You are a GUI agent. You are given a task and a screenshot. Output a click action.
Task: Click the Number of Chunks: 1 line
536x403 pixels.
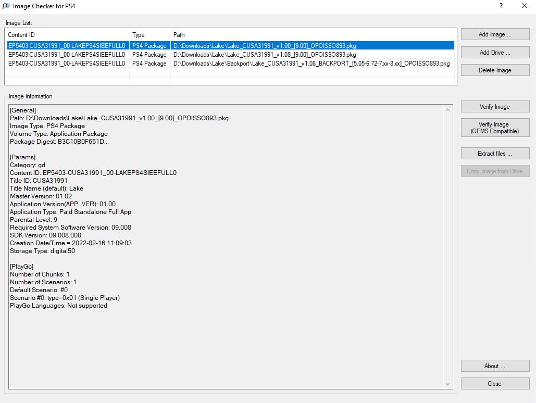pos(40,274)
